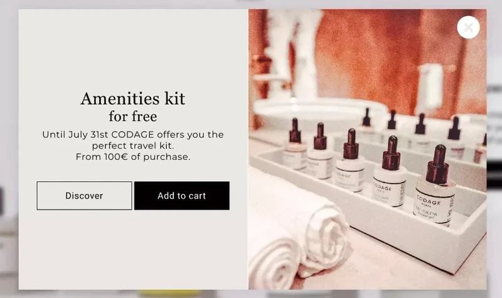Image resolution: width=502 pixels, height=298 pixels.
Task: Click the white sink basin in the photo
Action: [317, 112]
